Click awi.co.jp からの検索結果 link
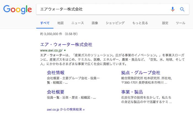The image size is (193, 113). [66, 109]
